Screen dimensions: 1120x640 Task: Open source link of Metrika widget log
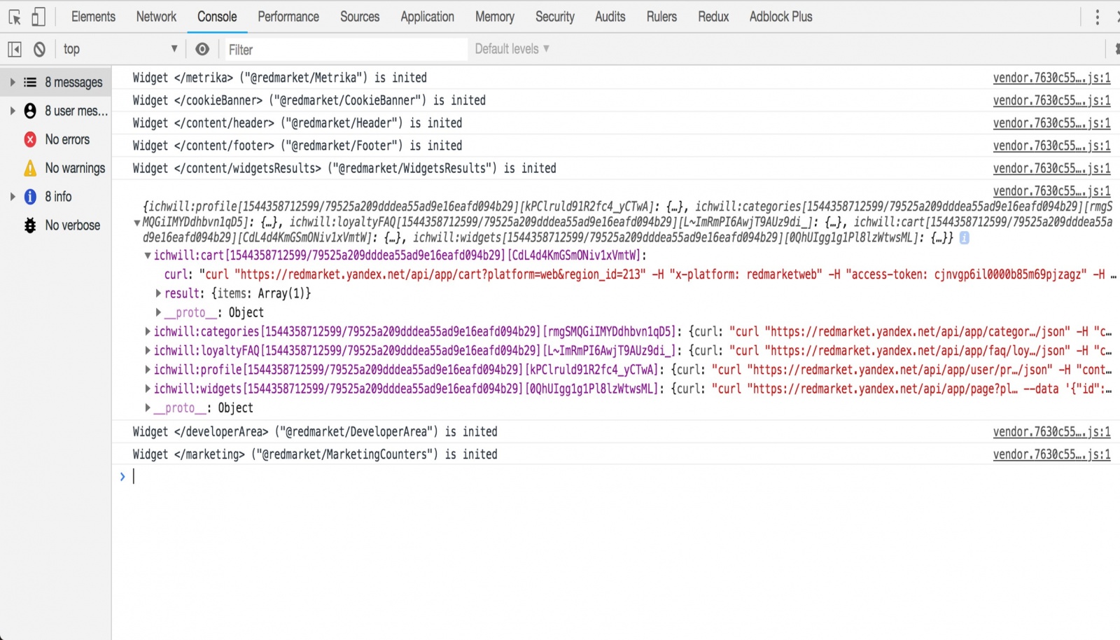1051,78
